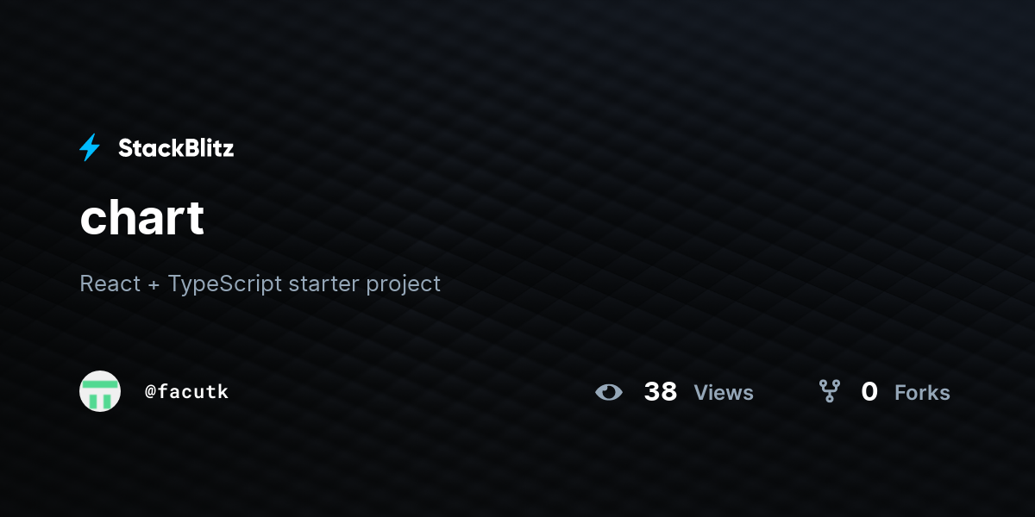The height and width of the screenshot is (517, 1035).
Task: Click the Forks label
Action: (922, 393)
